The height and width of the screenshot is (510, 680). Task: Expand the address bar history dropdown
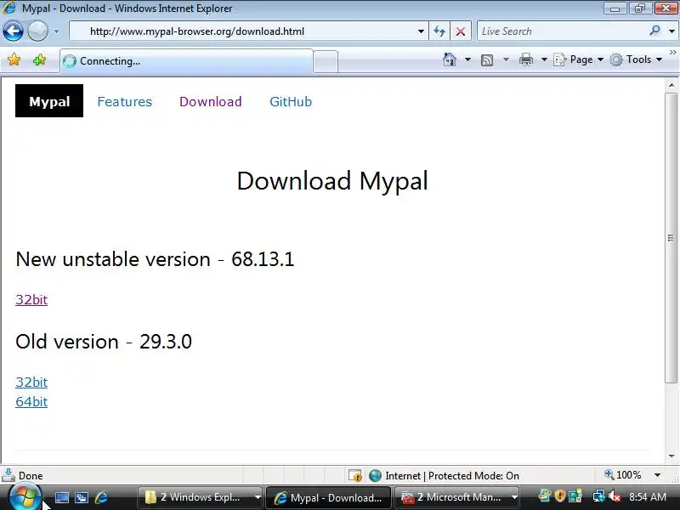click(x=421, y=31)
